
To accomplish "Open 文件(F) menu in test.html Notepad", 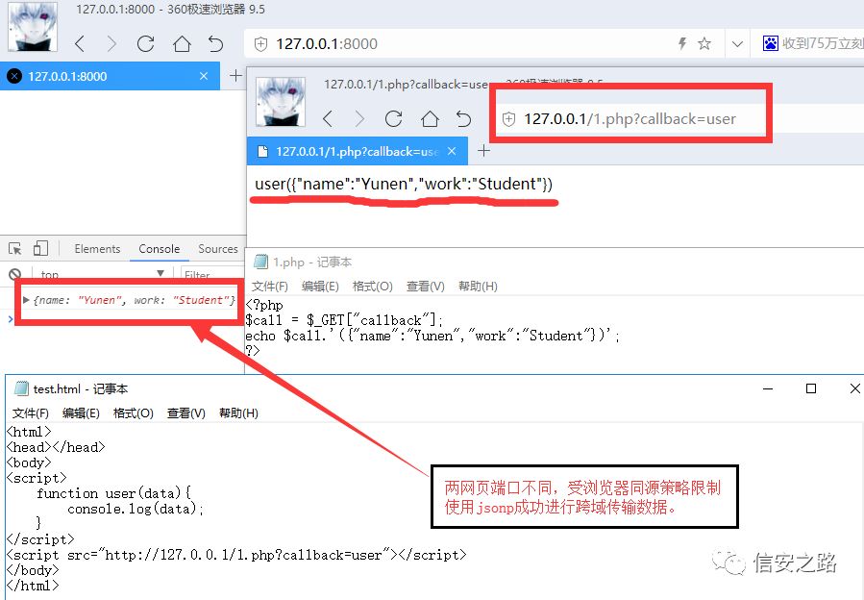I will coord(31,413).
